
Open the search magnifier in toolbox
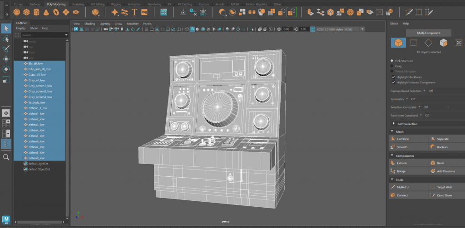[x=6, y=157]
